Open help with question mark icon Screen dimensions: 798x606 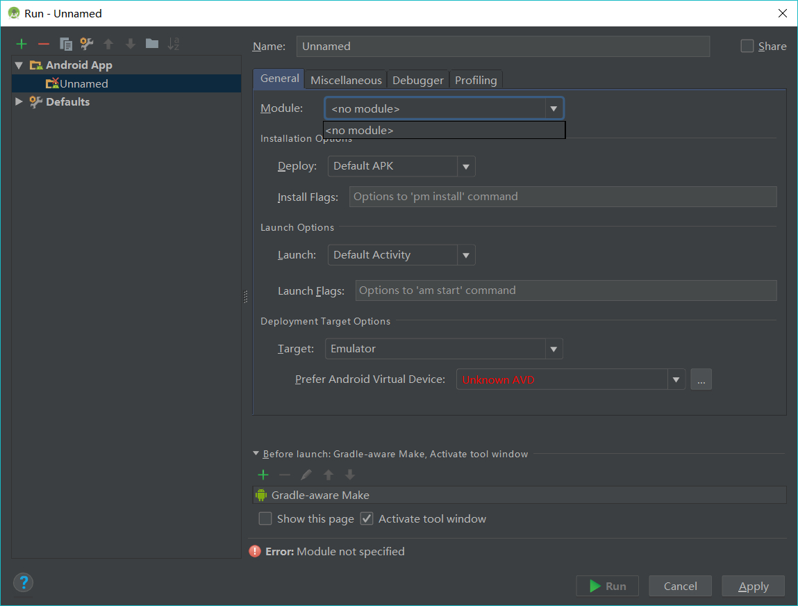click(24, 582)
